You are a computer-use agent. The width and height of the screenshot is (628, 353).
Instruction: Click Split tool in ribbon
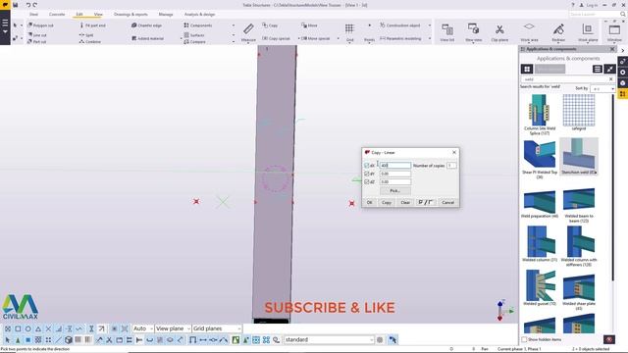[86, 35]
